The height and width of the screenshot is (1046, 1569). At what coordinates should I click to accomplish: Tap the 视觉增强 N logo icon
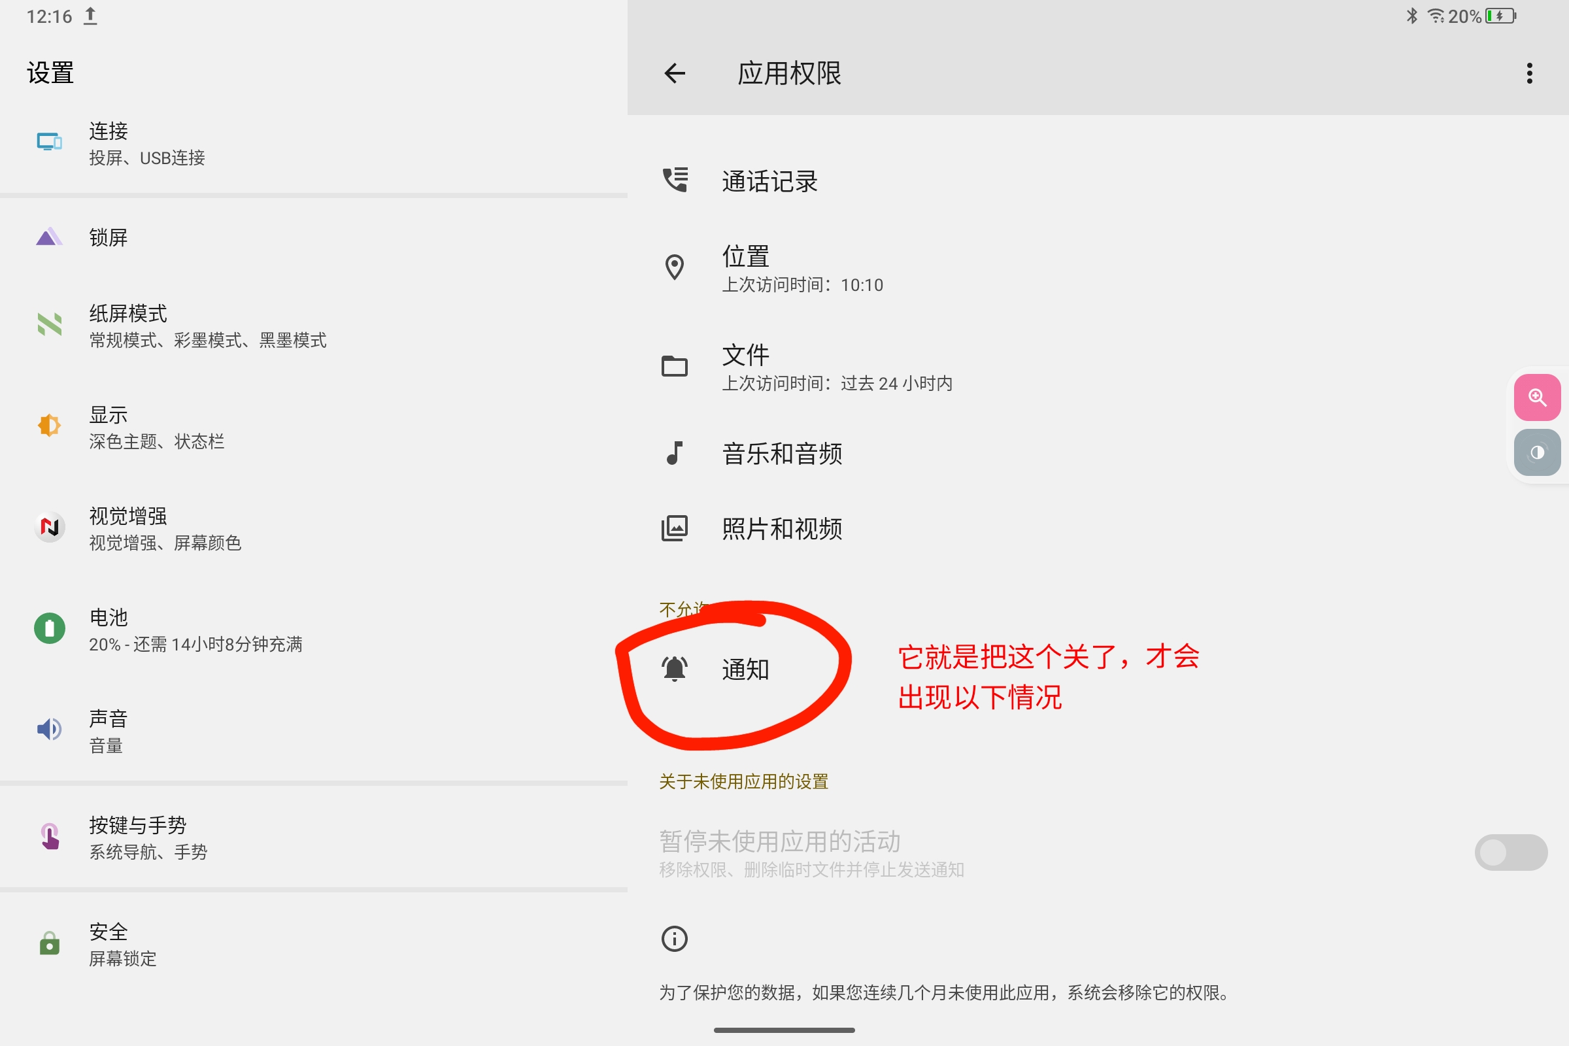pyautogui.click(x=50, y=526)
